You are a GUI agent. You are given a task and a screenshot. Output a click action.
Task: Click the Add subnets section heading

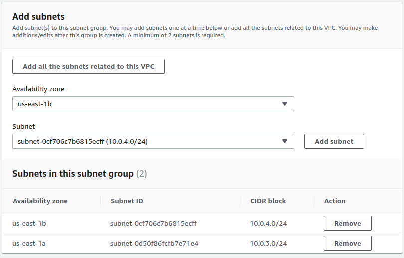click(x=38, y=17)
